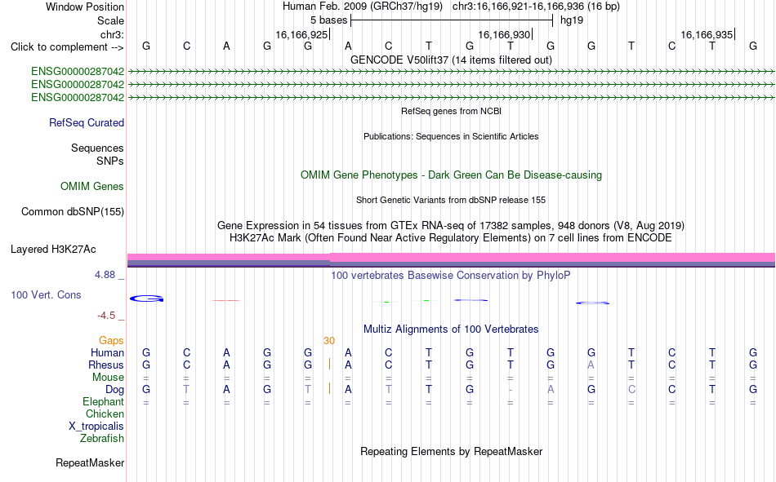Click 'Repeating Elements by RepeatMasker' title
The height and width of the screenshot is (482, 776).
[x=451, y=452]
